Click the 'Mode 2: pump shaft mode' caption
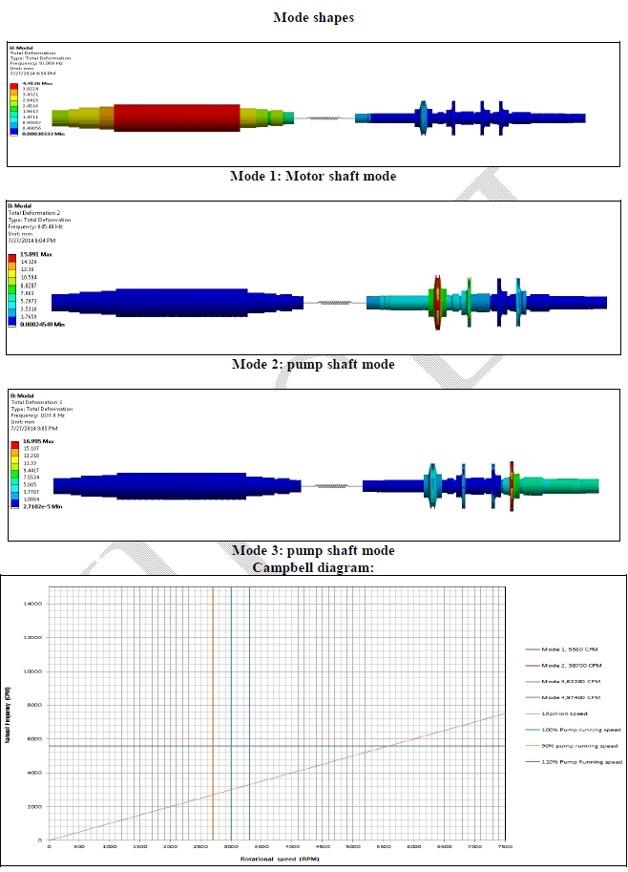628x872 pixels. 312,364
